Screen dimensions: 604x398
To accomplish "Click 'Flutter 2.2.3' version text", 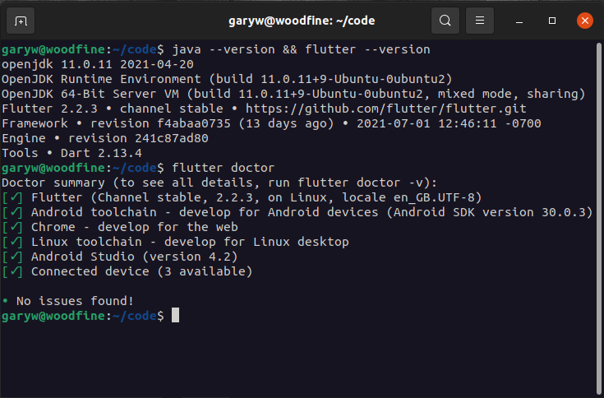I will 49,109.
